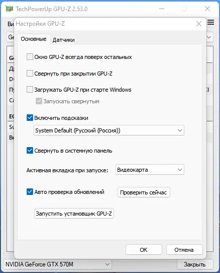Open the language dropdown 'System Default'
This screenshot has width=220, height=273.
pos(109,130)
